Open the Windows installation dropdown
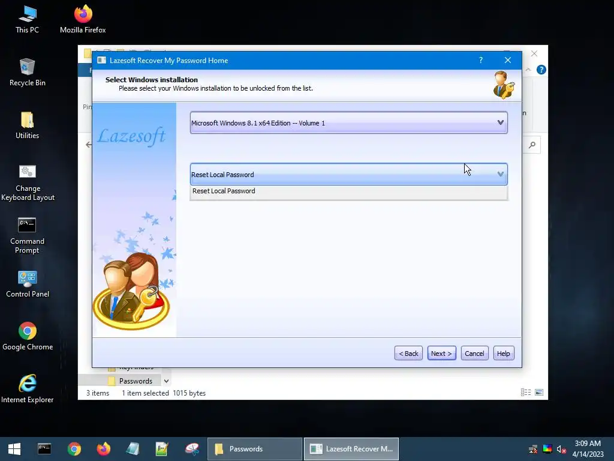Image resolution: width=614 pixels, height=461 pixels. [348, 122]
